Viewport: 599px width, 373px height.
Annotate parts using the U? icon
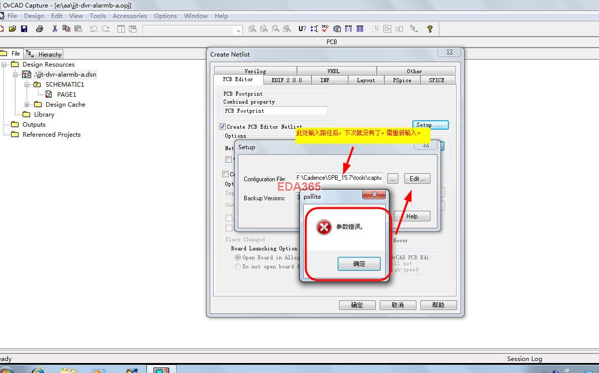[302, 29]
